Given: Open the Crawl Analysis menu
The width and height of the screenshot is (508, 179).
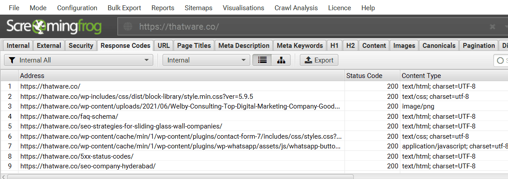Looking at the screenshot, I should [x=296, y=8].
